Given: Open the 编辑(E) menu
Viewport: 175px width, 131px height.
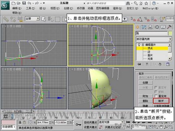Looking at the screenshot, I should click(x=17, y=8).
